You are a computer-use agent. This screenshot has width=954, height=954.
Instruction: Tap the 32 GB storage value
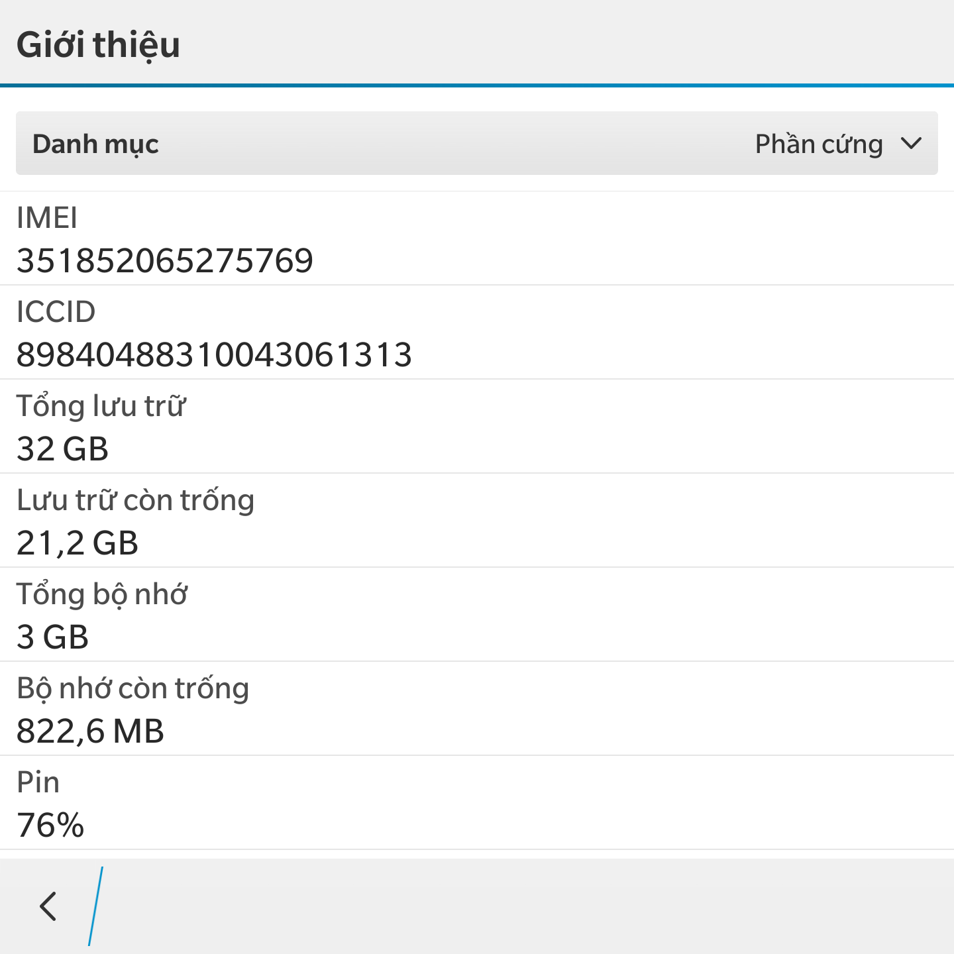(62, 449)
